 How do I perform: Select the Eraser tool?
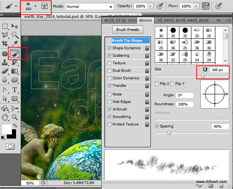click(x=5, y=71)
